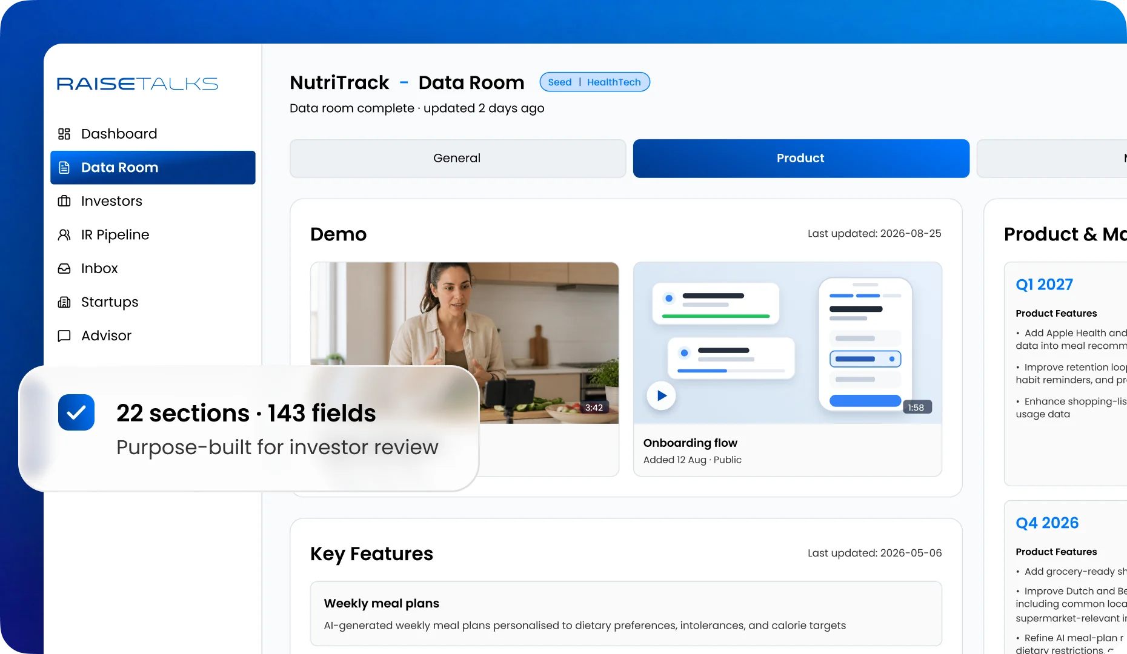Click the AI-generated weekly meal plans description

point(585,626)
